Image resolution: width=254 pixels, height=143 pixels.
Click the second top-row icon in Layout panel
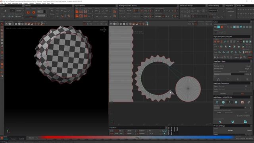[x=81, y=12]
